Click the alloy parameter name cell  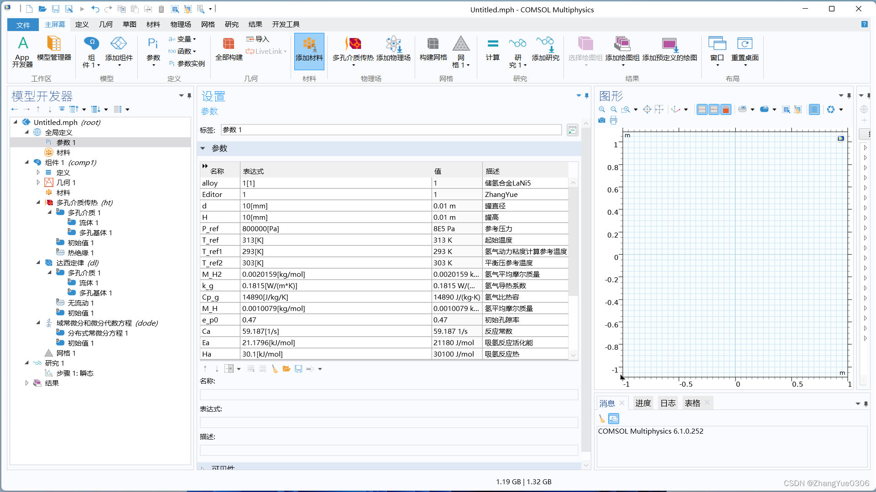coord(220,183)
